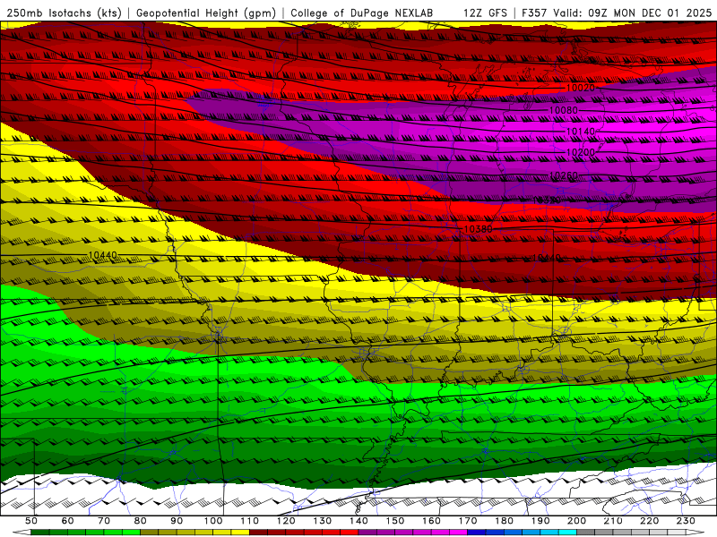Click the '09Z MON DEC 01 2025' valid time

(650, 13)
